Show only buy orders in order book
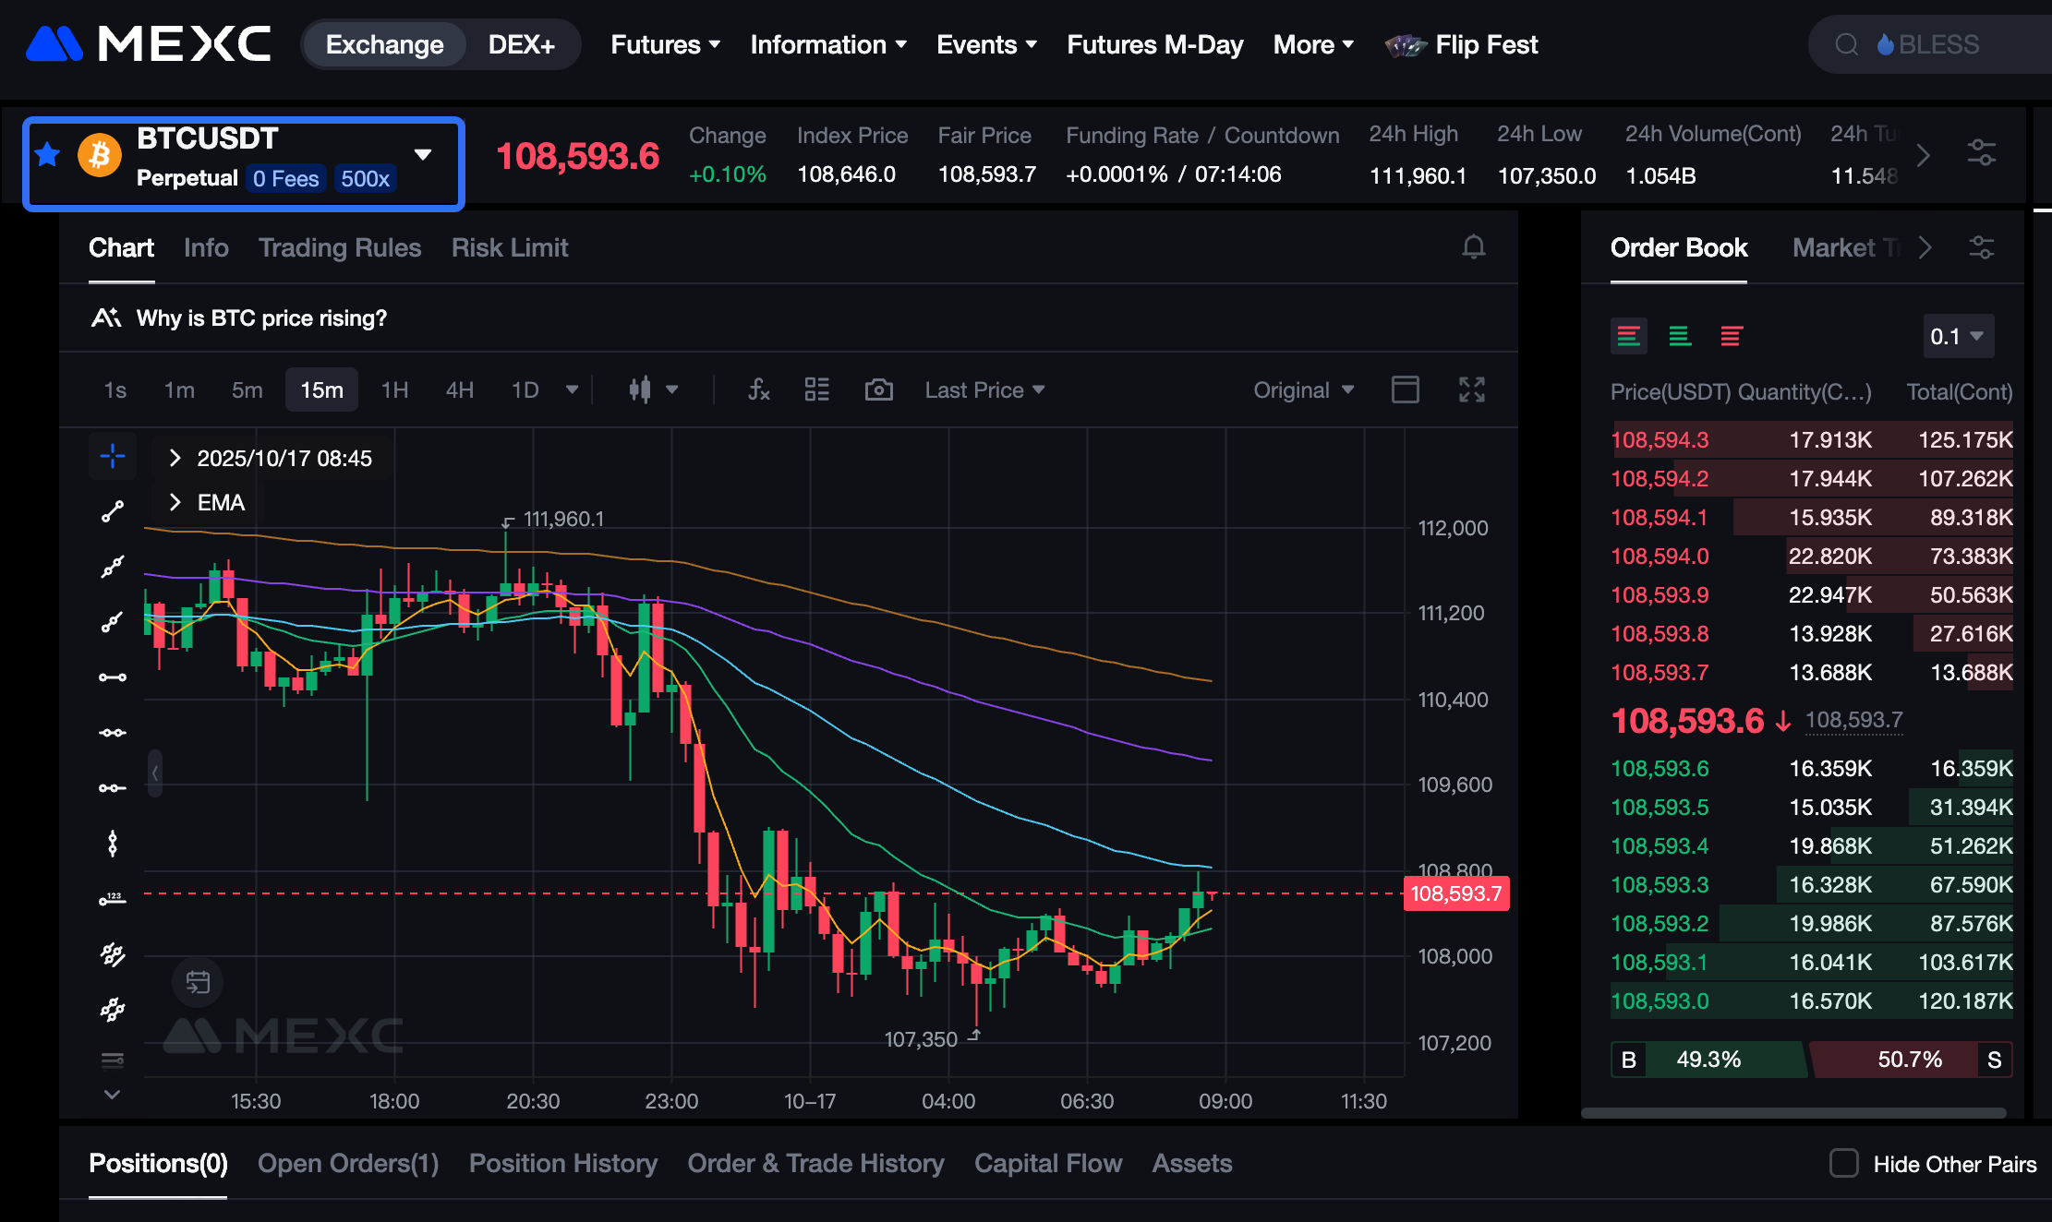Image resolution: width=2052 pixels, height=1222 pixels. [x=1680, y=337]
